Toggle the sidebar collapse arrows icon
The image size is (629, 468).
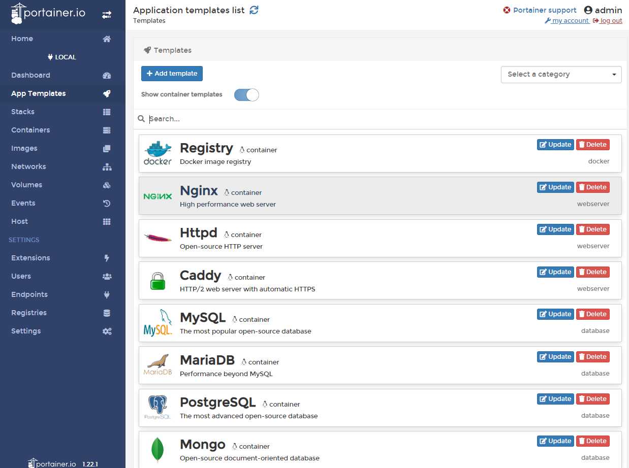tap(107, 15)
